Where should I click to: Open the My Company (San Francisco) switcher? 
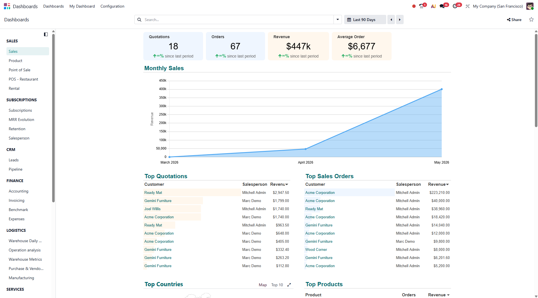(498, 6)
